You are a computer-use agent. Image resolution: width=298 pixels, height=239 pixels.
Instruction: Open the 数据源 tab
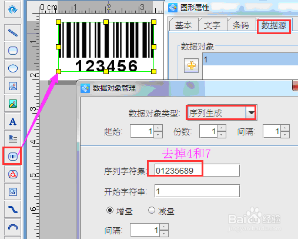click(274, 25)
